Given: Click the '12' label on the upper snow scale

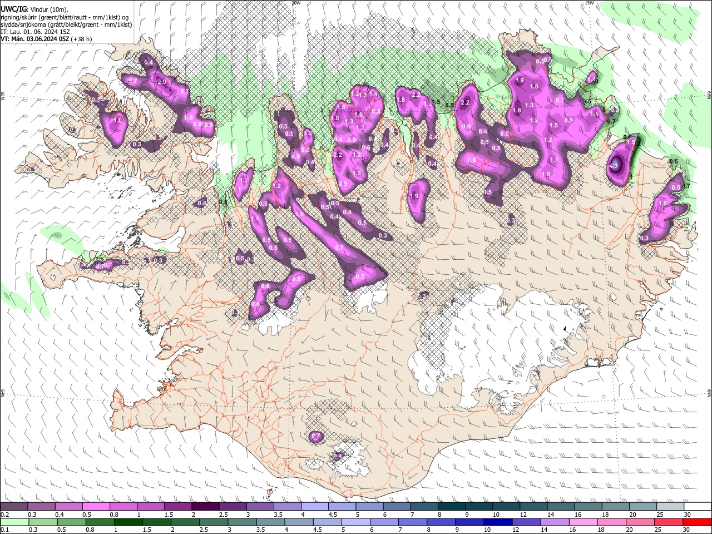Looking at the screenshot, I should coord(523,515).
